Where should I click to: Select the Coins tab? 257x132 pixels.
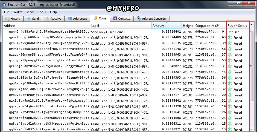pyautogui.click(x=100, y=18)
